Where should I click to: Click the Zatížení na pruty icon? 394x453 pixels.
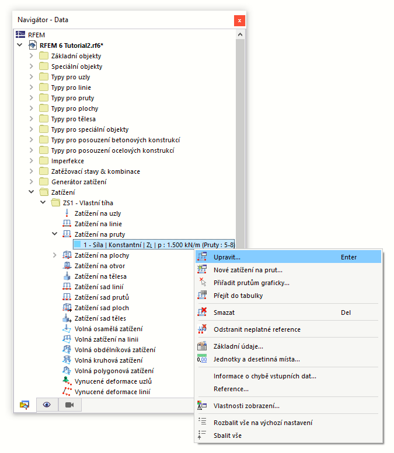pyautogui.click(x=67, y=234)
